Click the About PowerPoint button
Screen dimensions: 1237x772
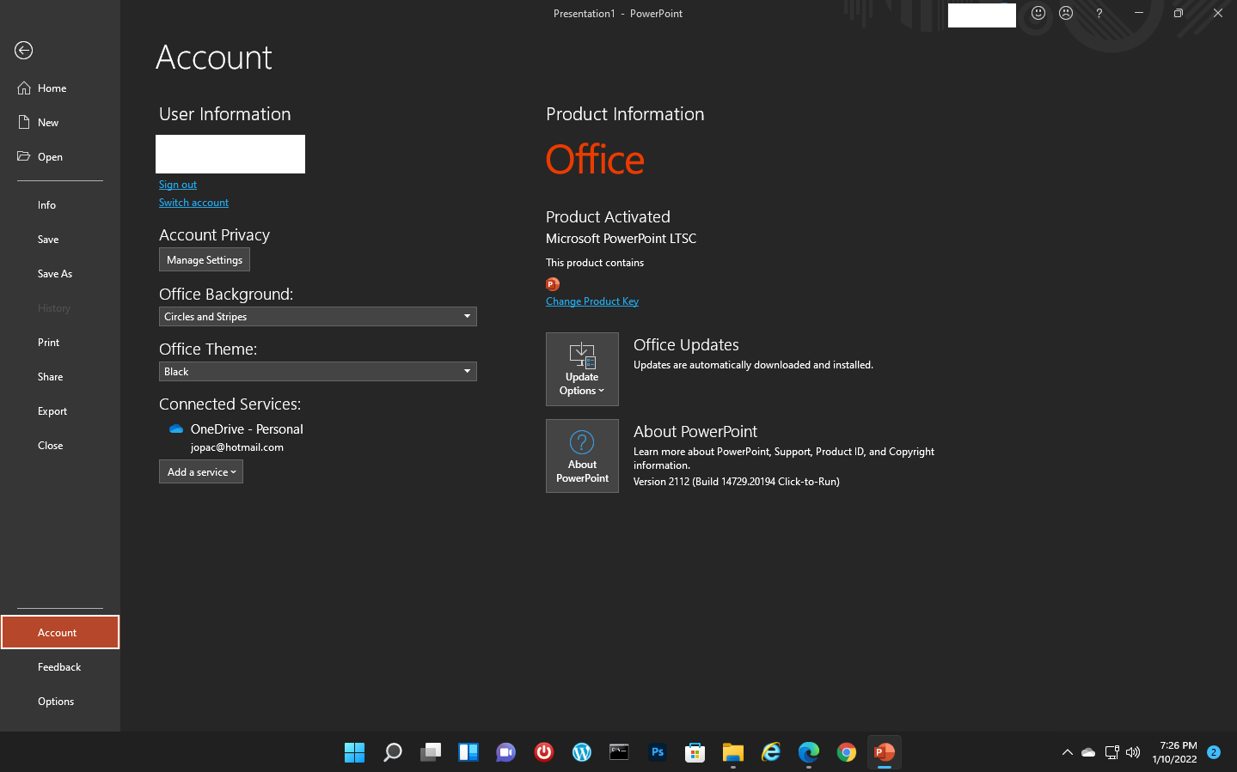[x=582, y=456]
